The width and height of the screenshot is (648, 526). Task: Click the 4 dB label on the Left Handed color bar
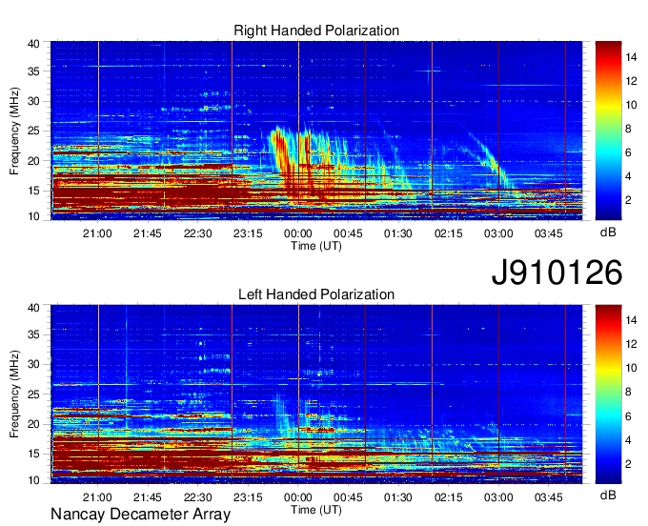coord(628,440)
